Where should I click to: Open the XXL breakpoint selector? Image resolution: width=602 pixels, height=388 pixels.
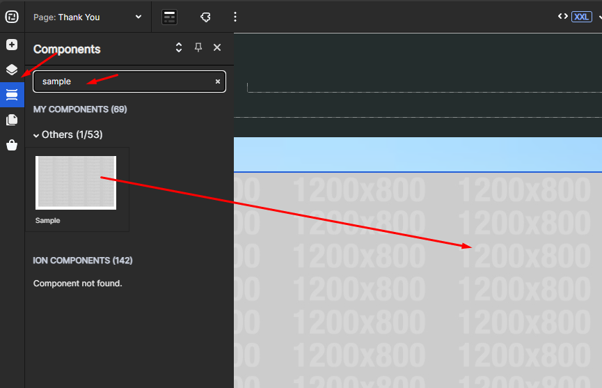[x=582, y=17]
